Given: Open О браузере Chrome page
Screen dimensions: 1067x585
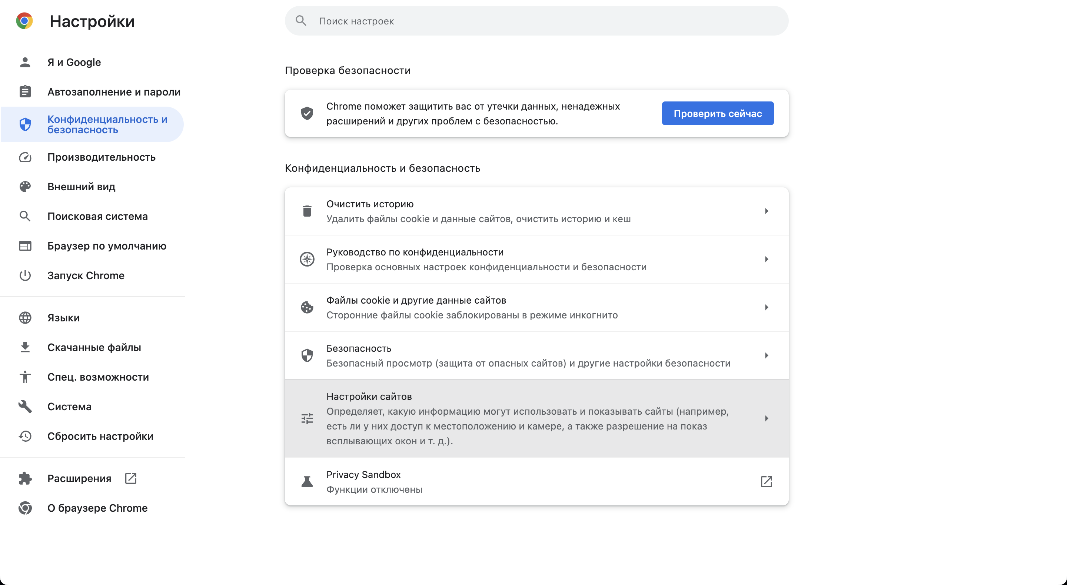Looking at the screenshot, I should (x=97, y=508).
